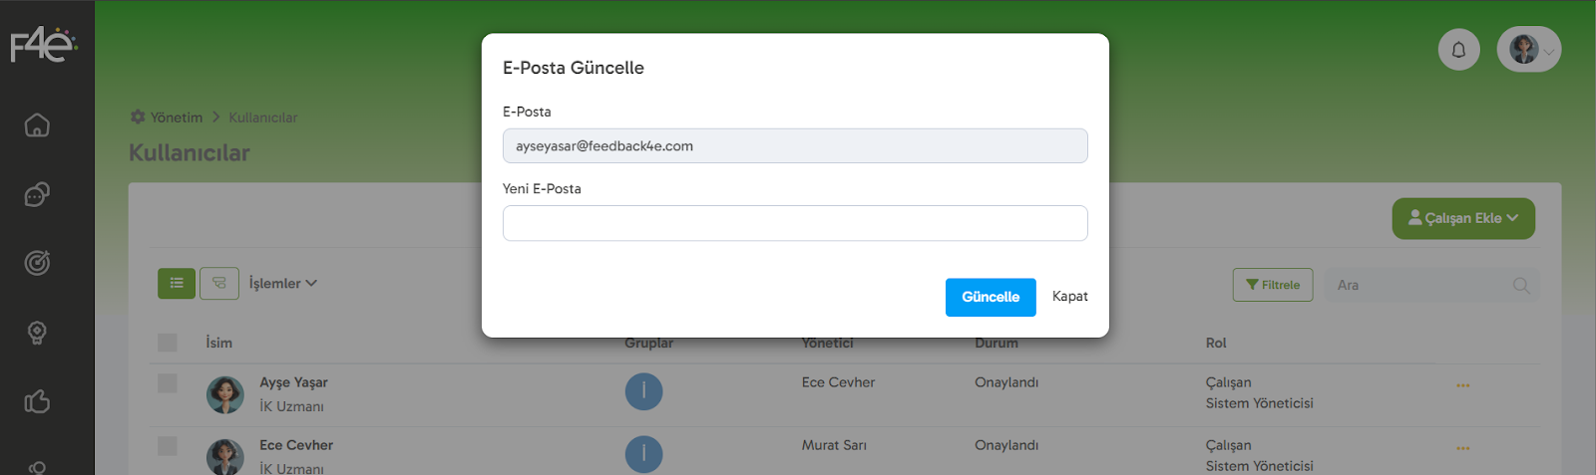The height and width of the screenshot is (475, 1596).
Task: Open the home icon in sidebar
Action: (37, 125)
